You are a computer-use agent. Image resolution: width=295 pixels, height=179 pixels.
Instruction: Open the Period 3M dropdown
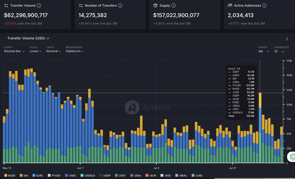click(x=263, y=51)
